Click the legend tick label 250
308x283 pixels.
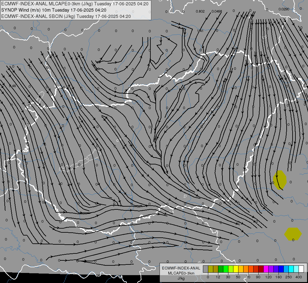pyautogui.click(x=288, y=277)
